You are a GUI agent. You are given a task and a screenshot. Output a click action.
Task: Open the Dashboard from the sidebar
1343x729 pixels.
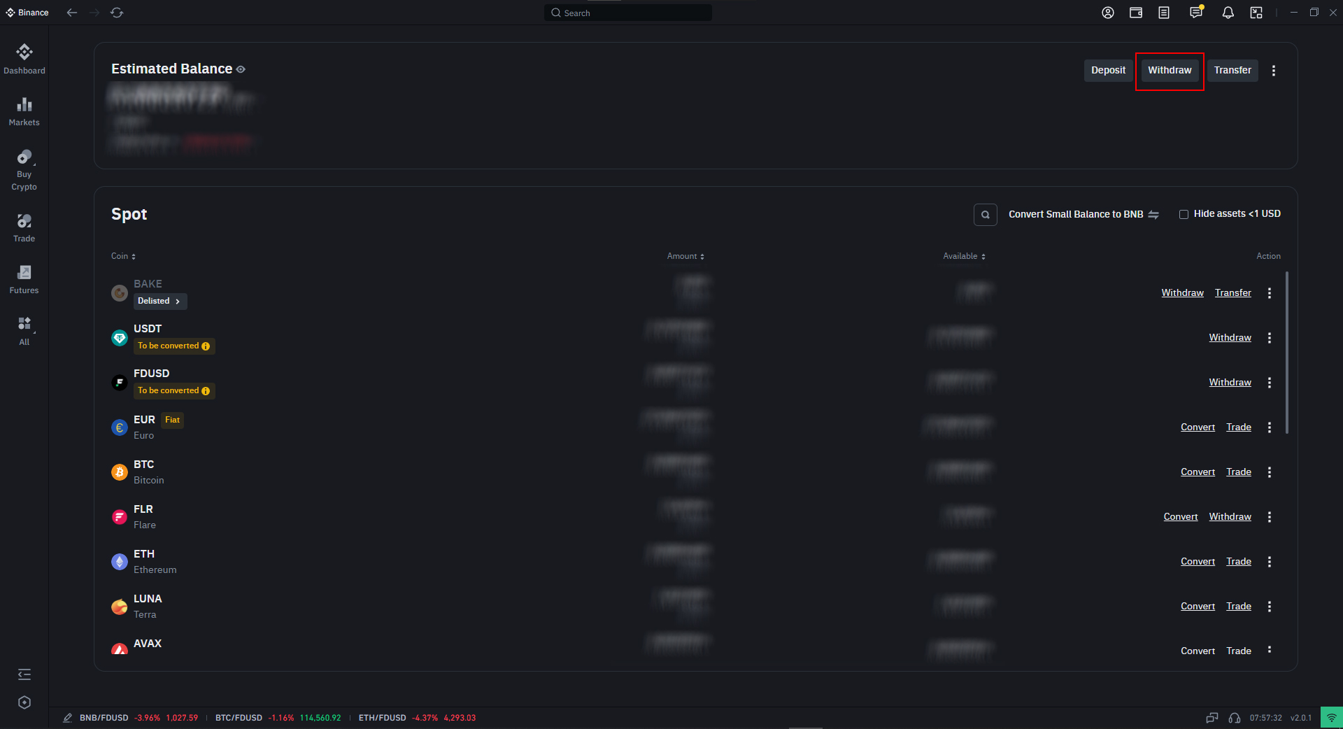(x=24, y=59)
